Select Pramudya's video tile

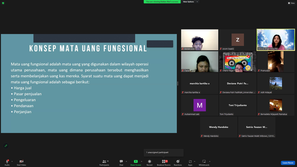coord(276,62)
